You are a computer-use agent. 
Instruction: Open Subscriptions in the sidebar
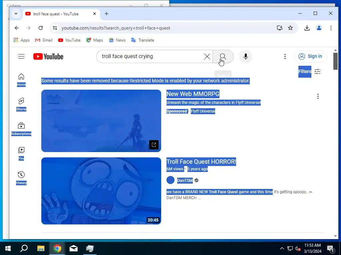pyautogui.click(x=21, y=129)
